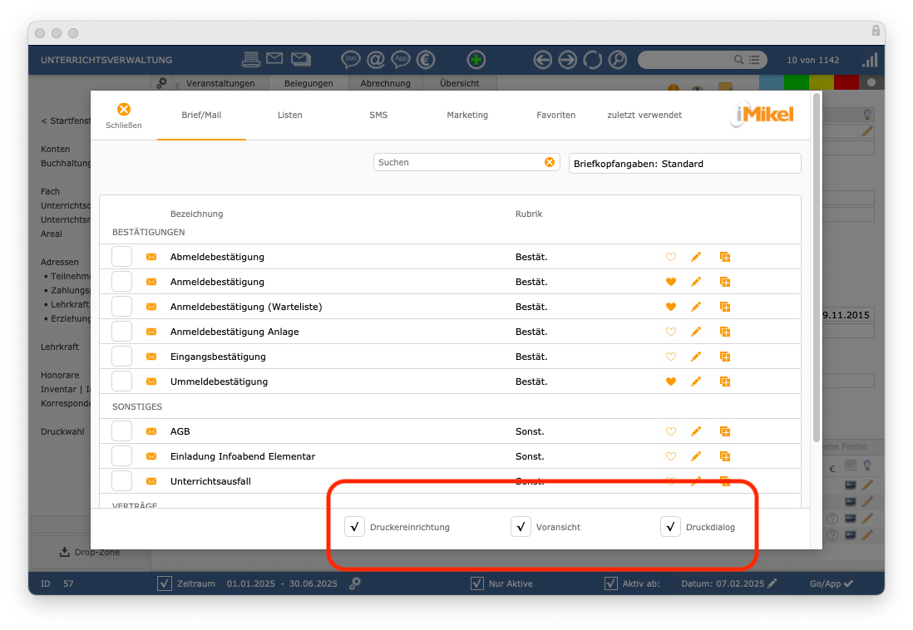Screen dimensions: 913x630
Task: Switch to the Brief/Mail tab
Action: click(201, 116)
